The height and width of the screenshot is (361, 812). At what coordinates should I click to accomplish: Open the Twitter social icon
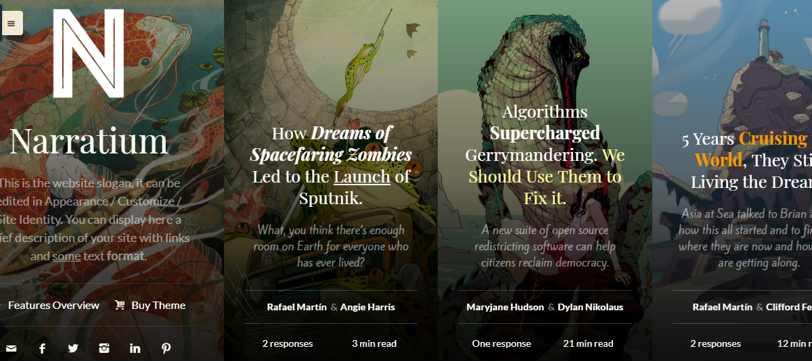73,349
